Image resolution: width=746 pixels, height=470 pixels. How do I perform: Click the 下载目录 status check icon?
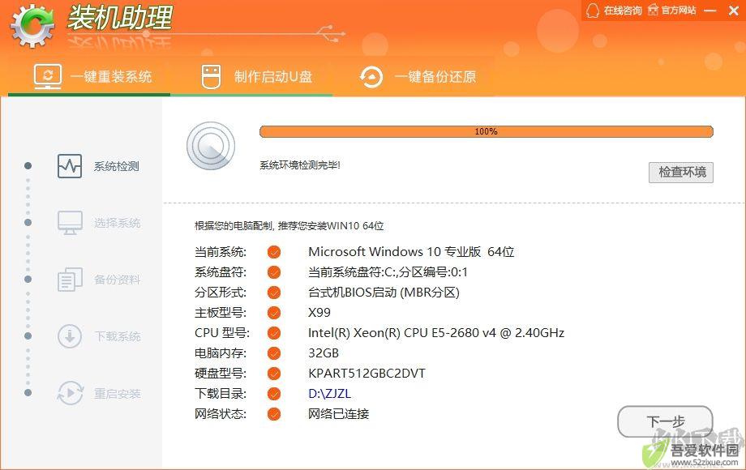pyautogui.click(x=274, y=394)
